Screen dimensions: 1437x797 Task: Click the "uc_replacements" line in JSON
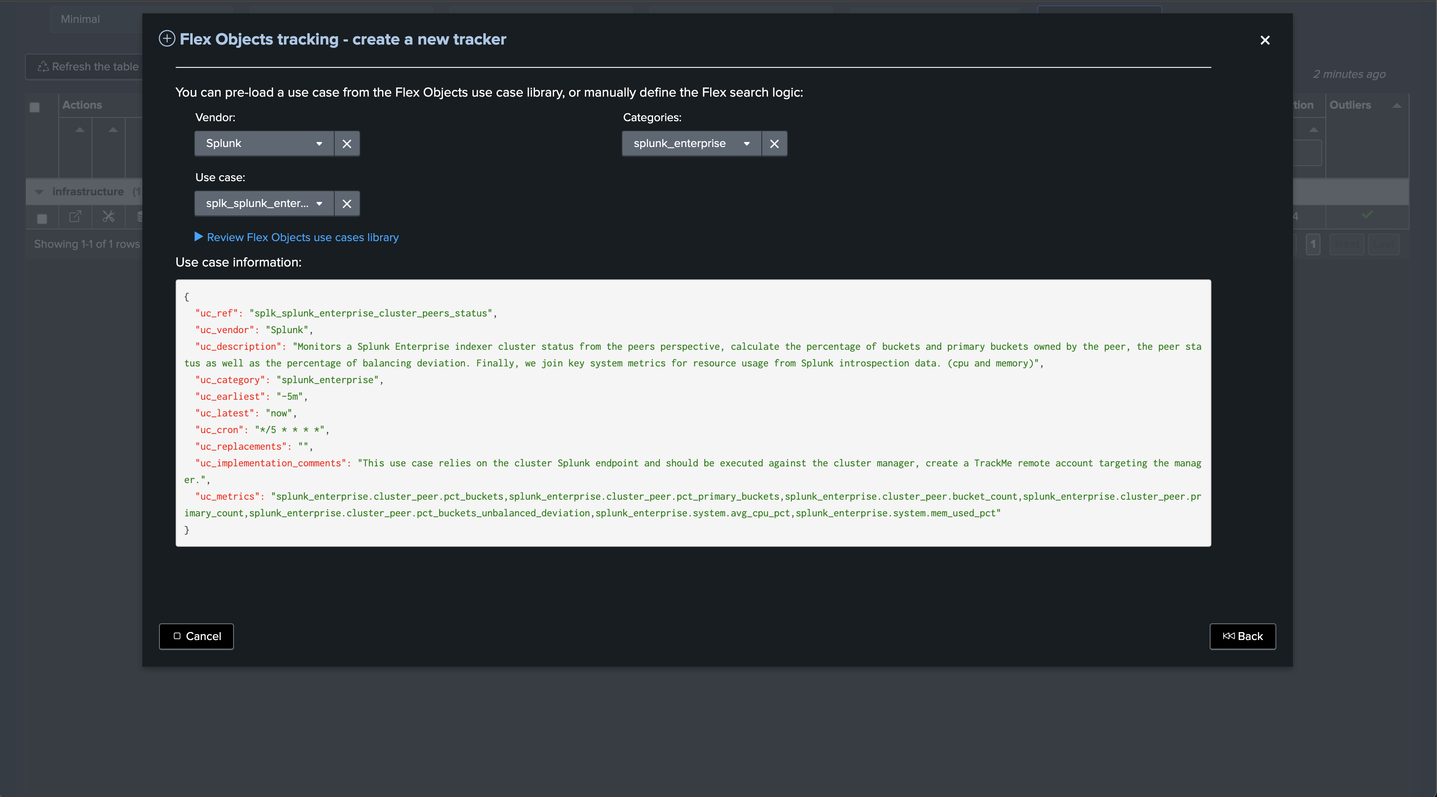click(254, 446)
